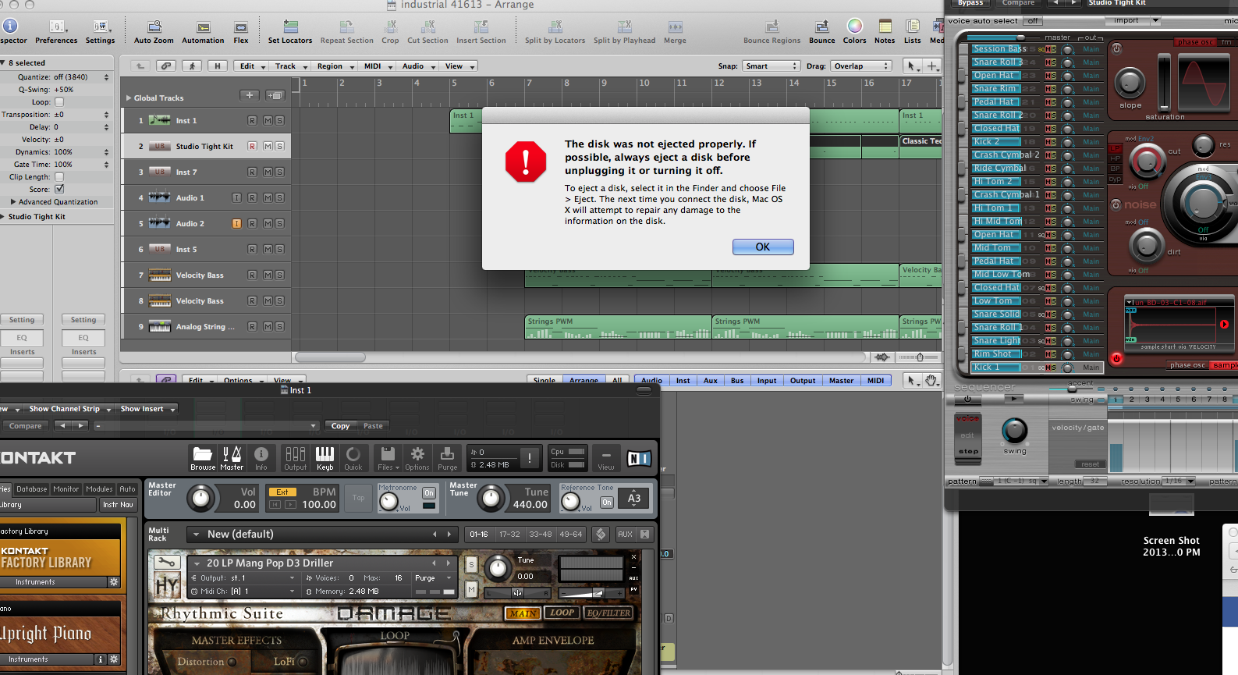The height and width of the screenshot is (675, 1238).
Task: Open Kontakt multi rack New (default) dropdown
Action: coord(321,535)
